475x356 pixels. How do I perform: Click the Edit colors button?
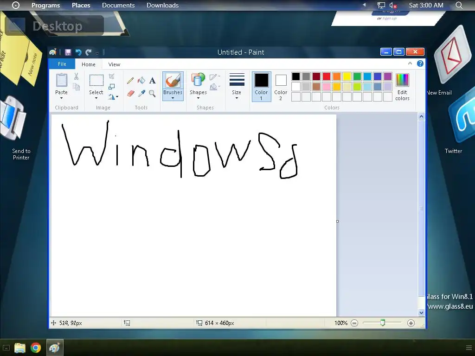402,87
